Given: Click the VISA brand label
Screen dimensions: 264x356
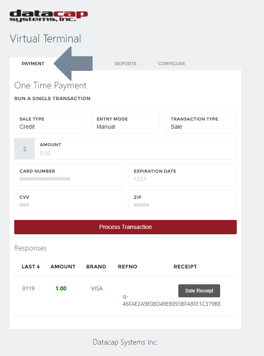Looking at the screenshot, I should point(97,288).
